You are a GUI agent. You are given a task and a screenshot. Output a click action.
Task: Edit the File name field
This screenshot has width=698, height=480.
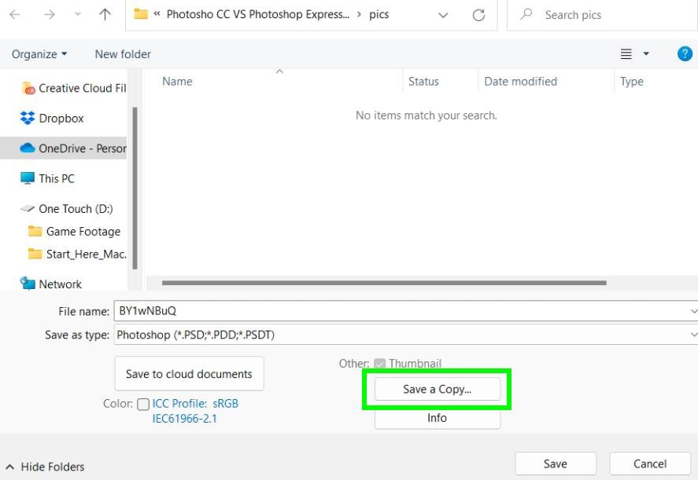click(406, 310)
